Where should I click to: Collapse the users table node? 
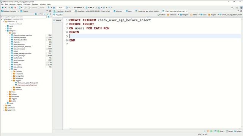click(10, 69)
